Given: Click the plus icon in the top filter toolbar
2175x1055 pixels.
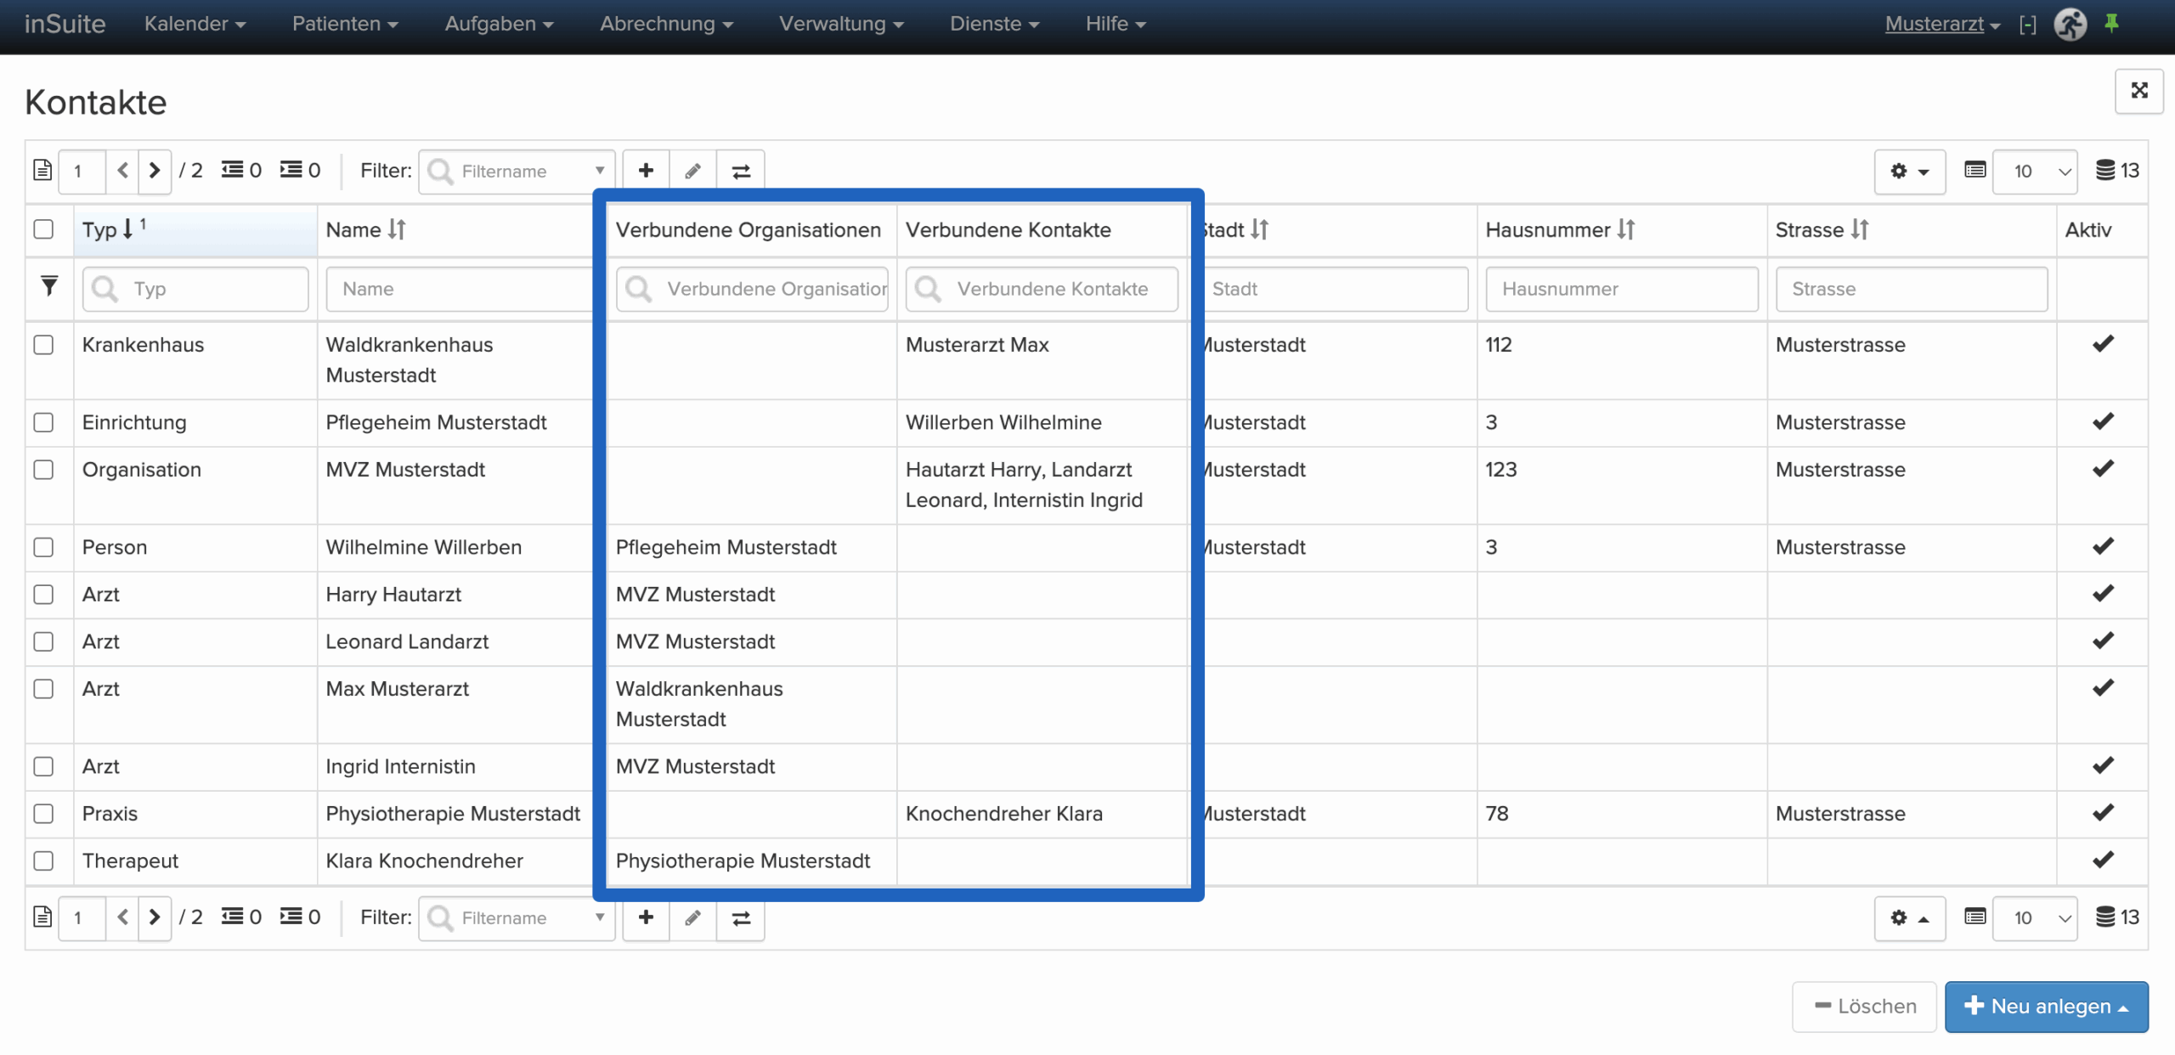Looking at the screenshot, I should pos(646,171).
